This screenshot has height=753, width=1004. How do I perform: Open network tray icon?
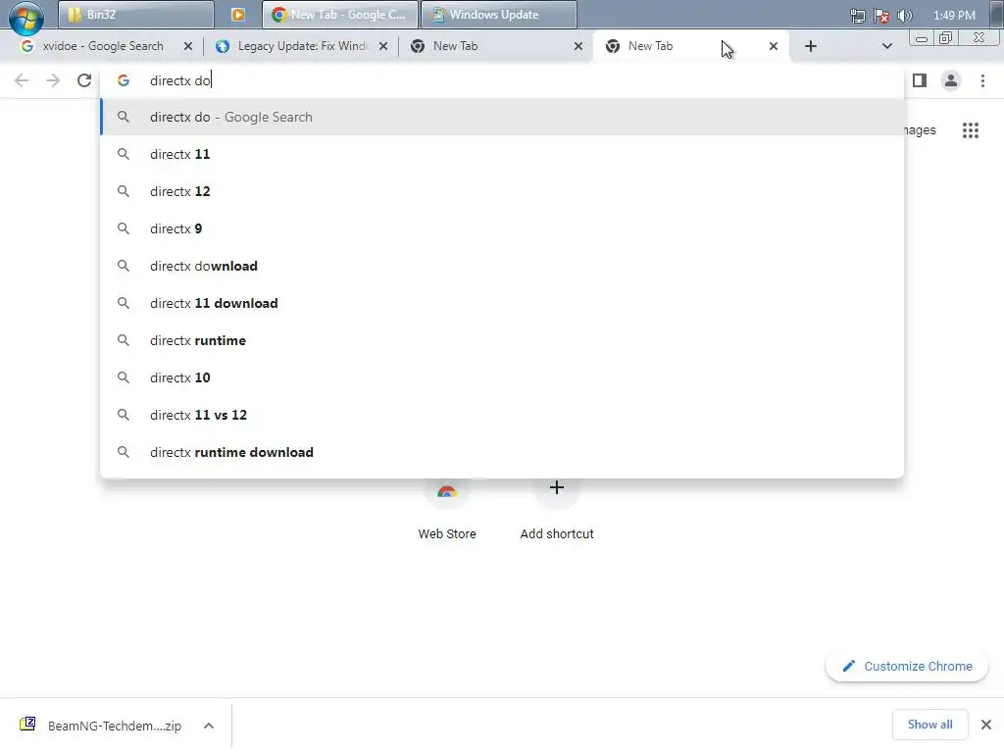point(857,16)
